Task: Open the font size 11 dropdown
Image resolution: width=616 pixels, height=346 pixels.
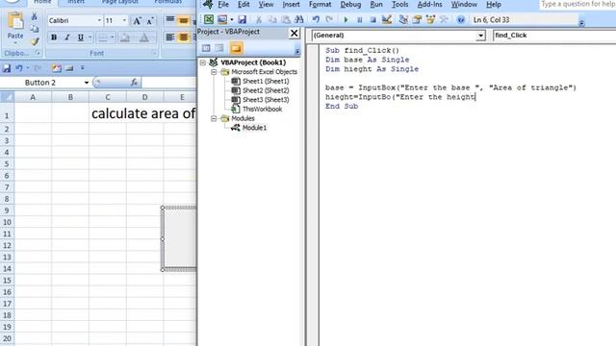Action: tap(124, 20)
